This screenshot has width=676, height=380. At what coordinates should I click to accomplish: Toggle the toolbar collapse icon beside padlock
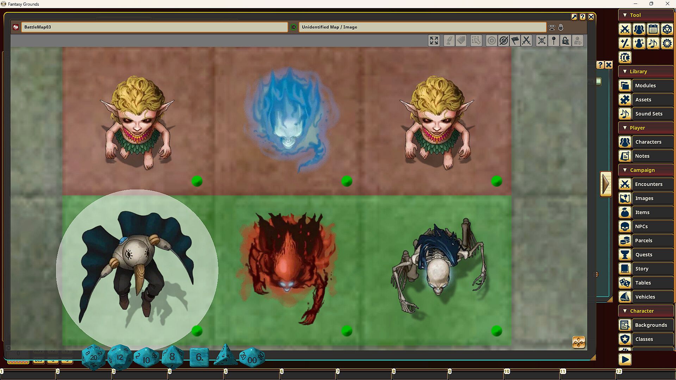[x=552, y=27]
